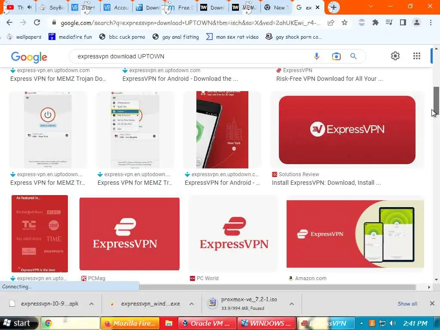This screenshot has height=330, width=440.
Task: Switch to the MEM tab
Action: (244, 8)
